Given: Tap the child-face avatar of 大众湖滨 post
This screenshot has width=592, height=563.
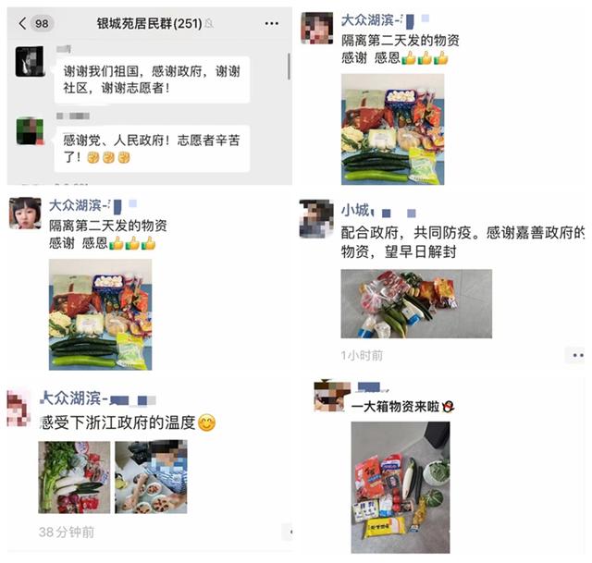Looking at the screenshot, I should pos(25,214).
